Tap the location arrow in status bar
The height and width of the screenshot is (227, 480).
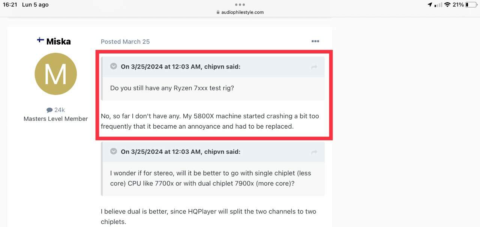430,5
